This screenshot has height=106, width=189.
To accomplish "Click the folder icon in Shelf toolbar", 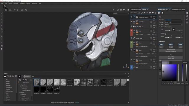I will (5, 76).
